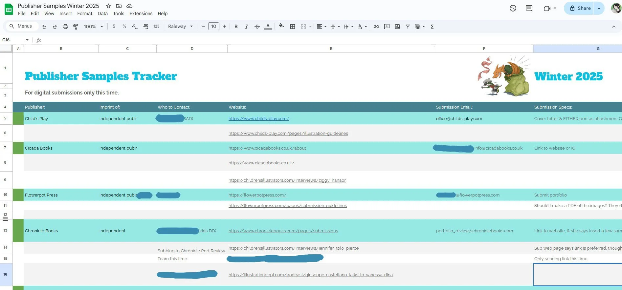
Task: Open the Borders tool
Action: pos(293,27)
